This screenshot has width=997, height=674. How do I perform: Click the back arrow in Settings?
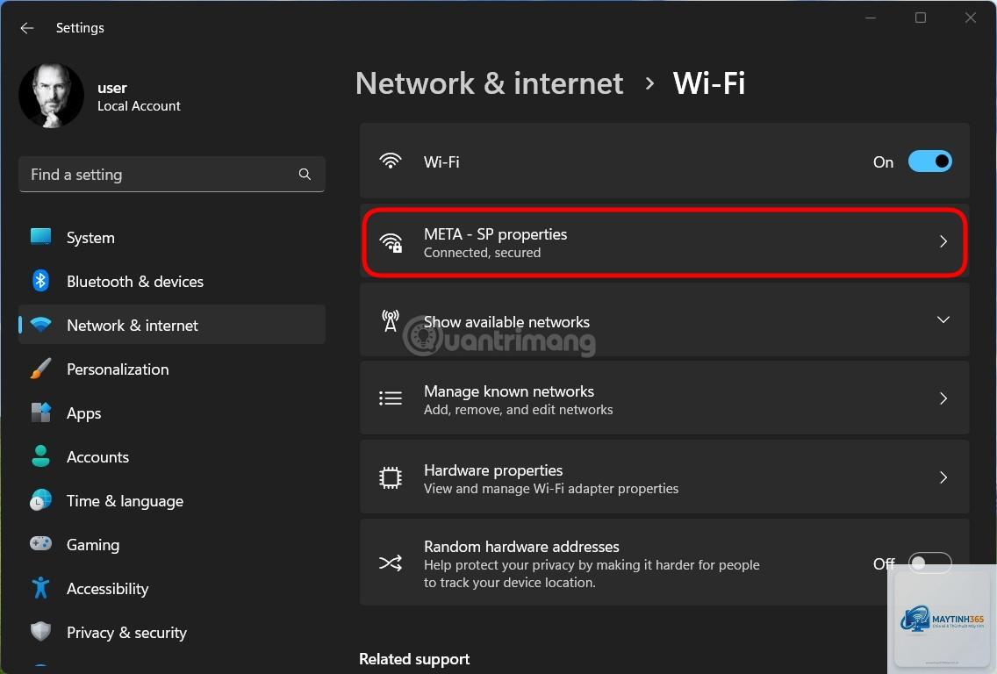click(26, 28)
